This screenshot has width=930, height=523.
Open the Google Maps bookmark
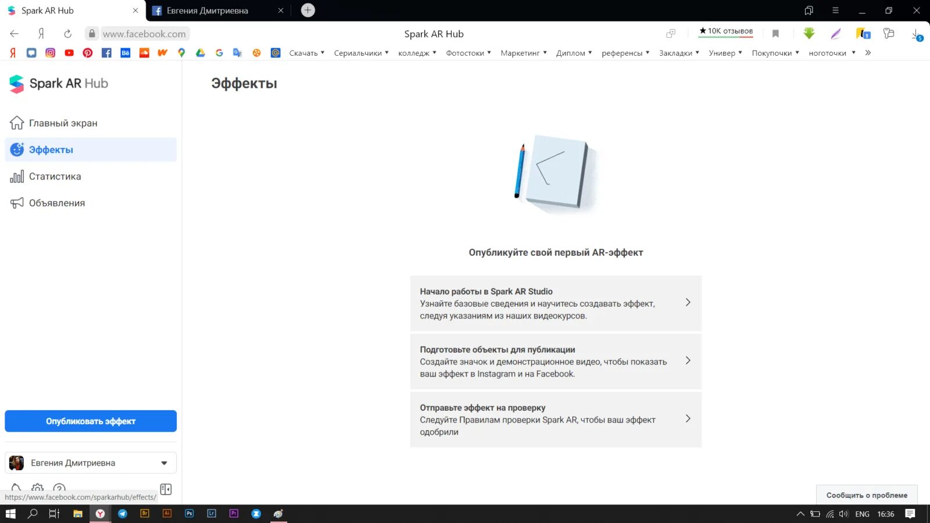181,53
